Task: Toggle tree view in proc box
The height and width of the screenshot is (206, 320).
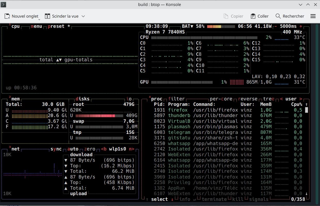Action: tap(269, 99)
